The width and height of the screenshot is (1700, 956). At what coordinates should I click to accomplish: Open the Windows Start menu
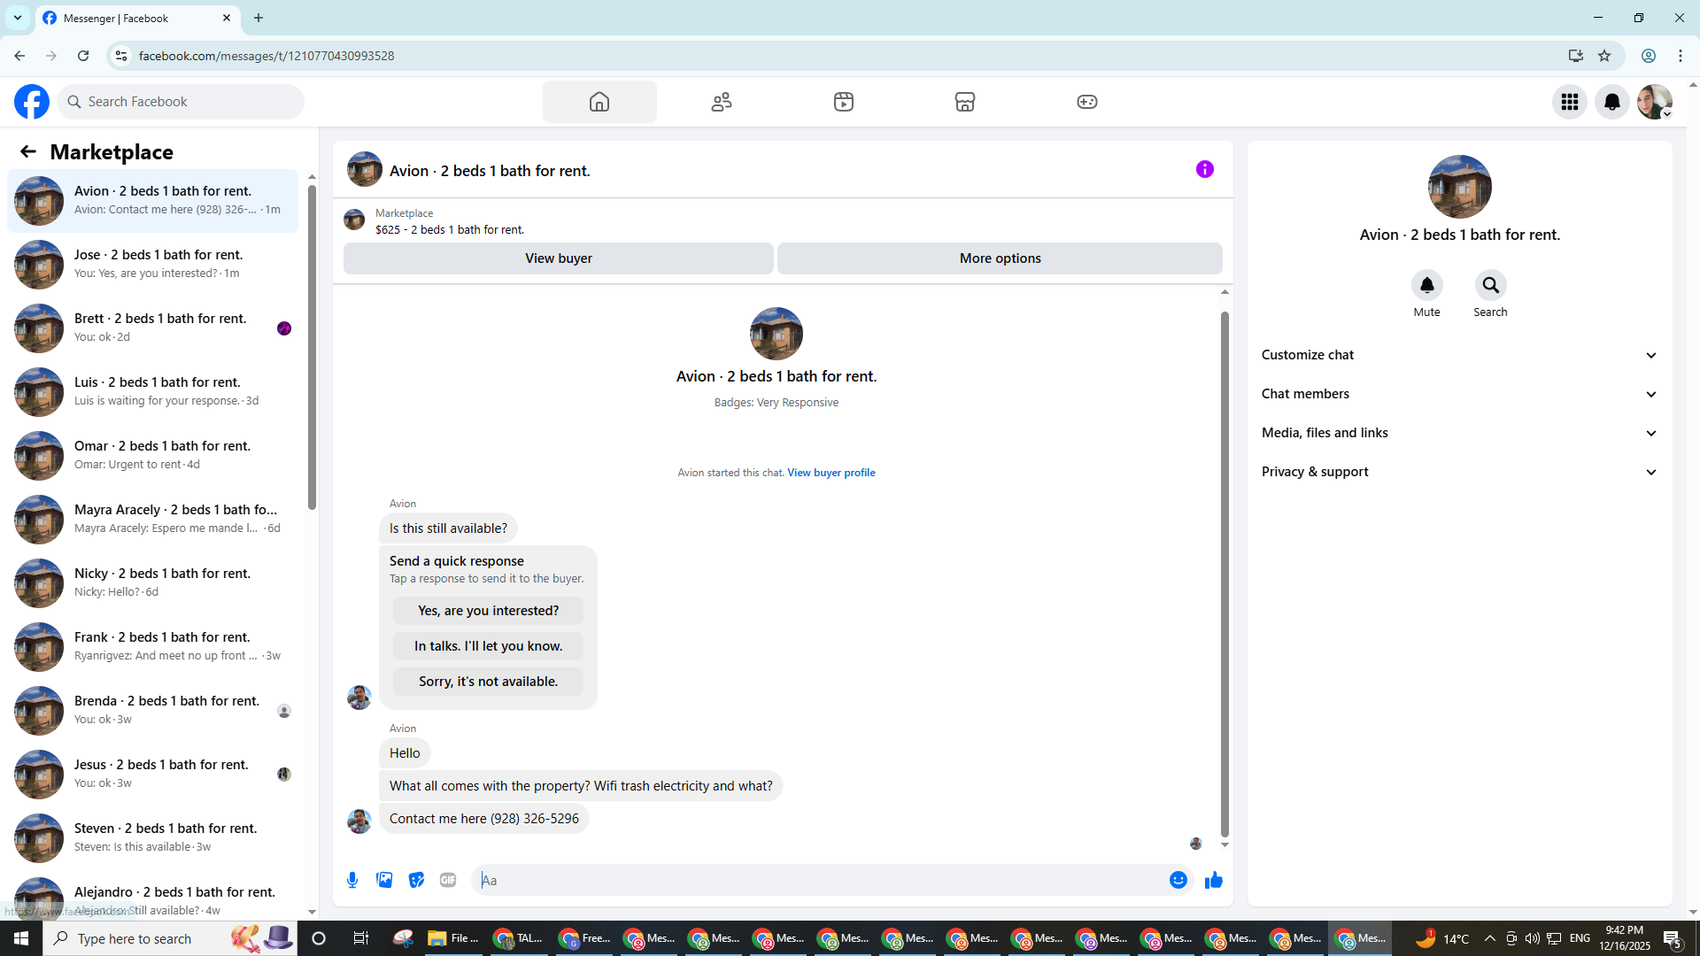[x=21, y=938]
